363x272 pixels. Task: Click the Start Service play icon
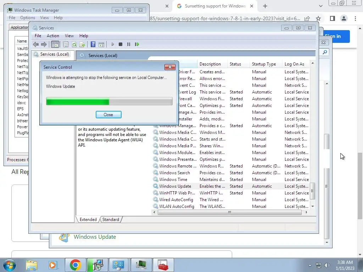112,44
